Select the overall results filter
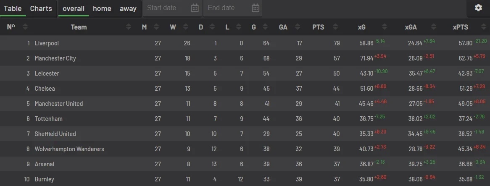Image resolution: width=490 pixels, height=186 pixels. click(x=74, y=8)
